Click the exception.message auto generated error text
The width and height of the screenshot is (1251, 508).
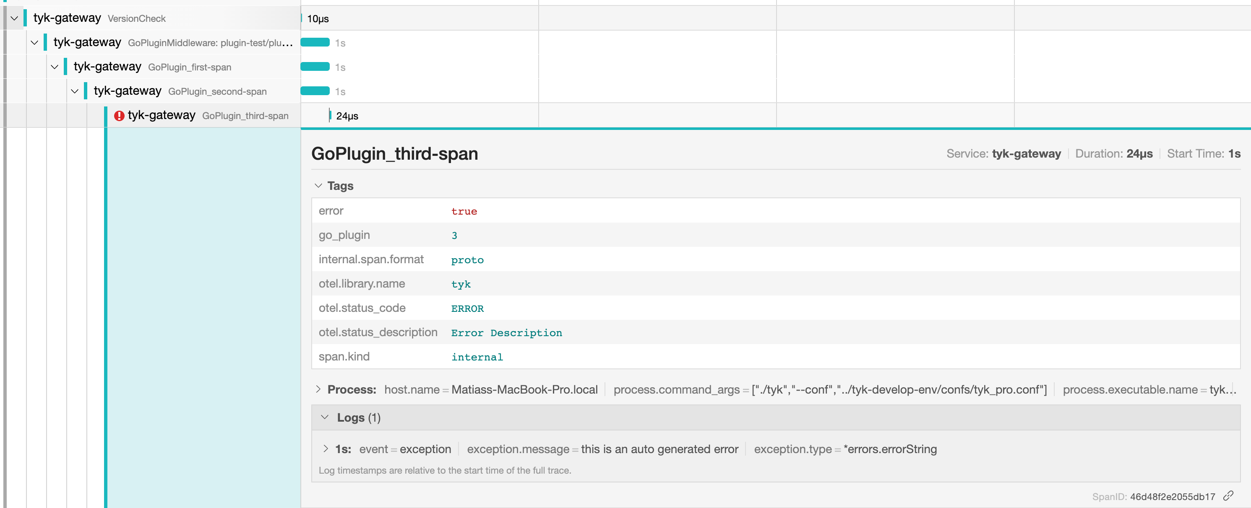[x=659, y=449]
